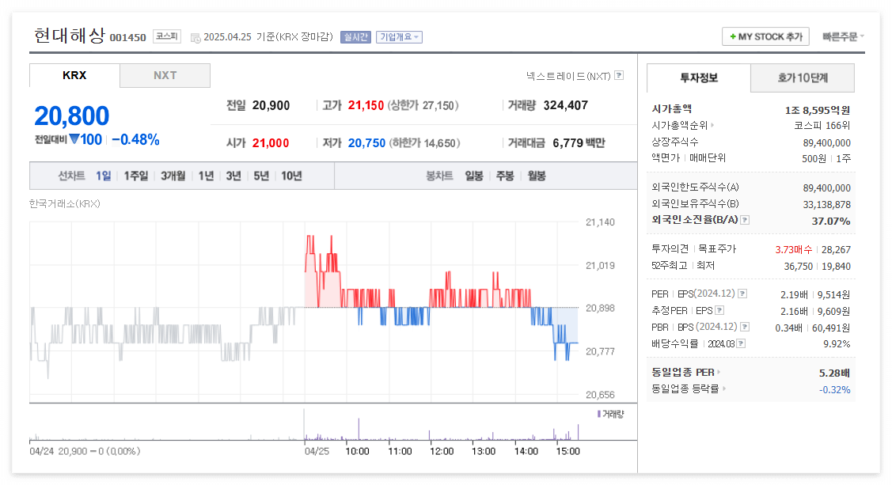Open the 빠른주문 dropdown menu
The image size is (892, 485).
841,36
